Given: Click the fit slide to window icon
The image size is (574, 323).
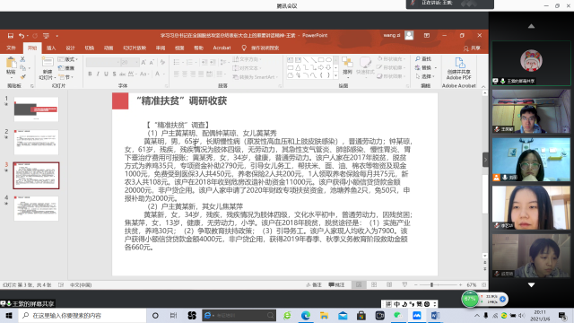Looking at the screenshot, I should pyautogui.click(x=484, y=284).
